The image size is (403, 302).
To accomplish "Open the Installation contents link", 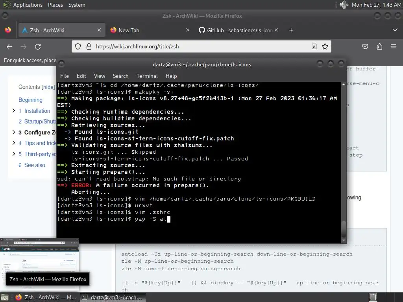I will [35, 111].
